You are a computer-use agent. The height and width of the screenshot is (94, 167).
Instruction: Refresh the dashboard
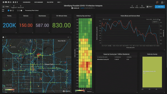pos(132,7)
